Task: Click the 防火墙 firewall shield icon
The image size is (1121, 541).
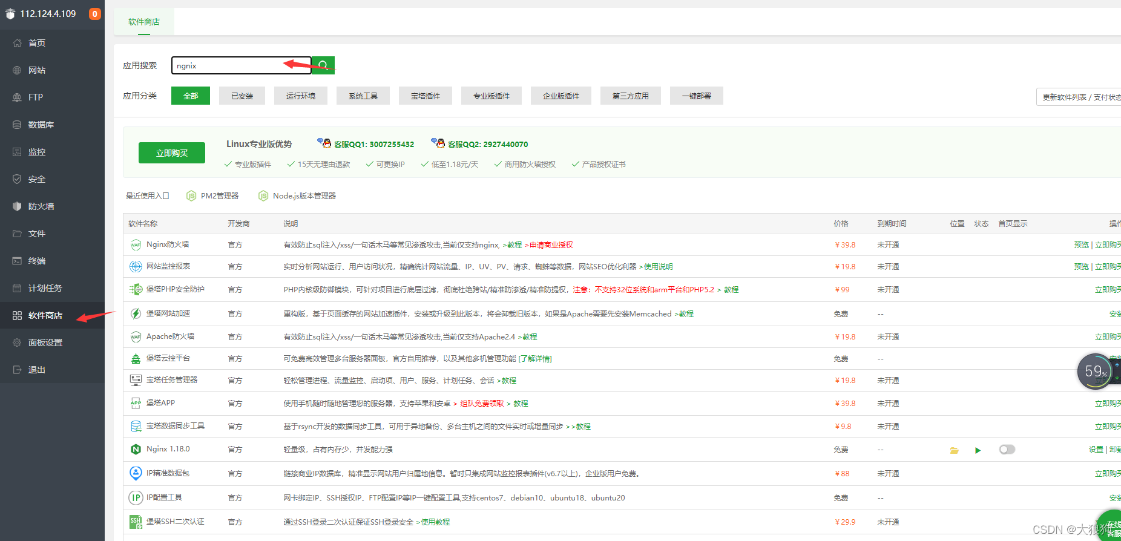Action: 17,206
